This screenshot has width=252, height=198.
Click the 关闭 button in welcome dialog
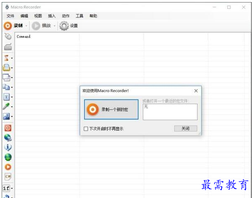click(x=186, y=128)
